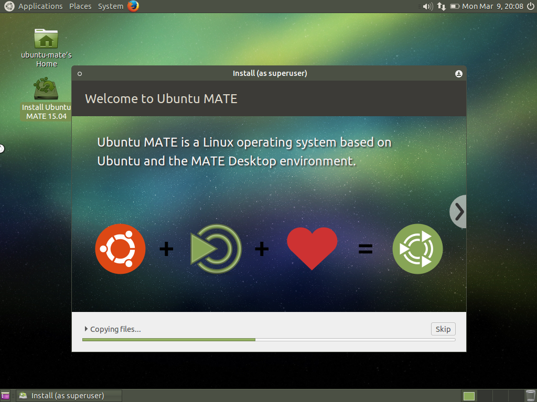Skip the current copying step
537x402 pixels.
pos(443,329)
